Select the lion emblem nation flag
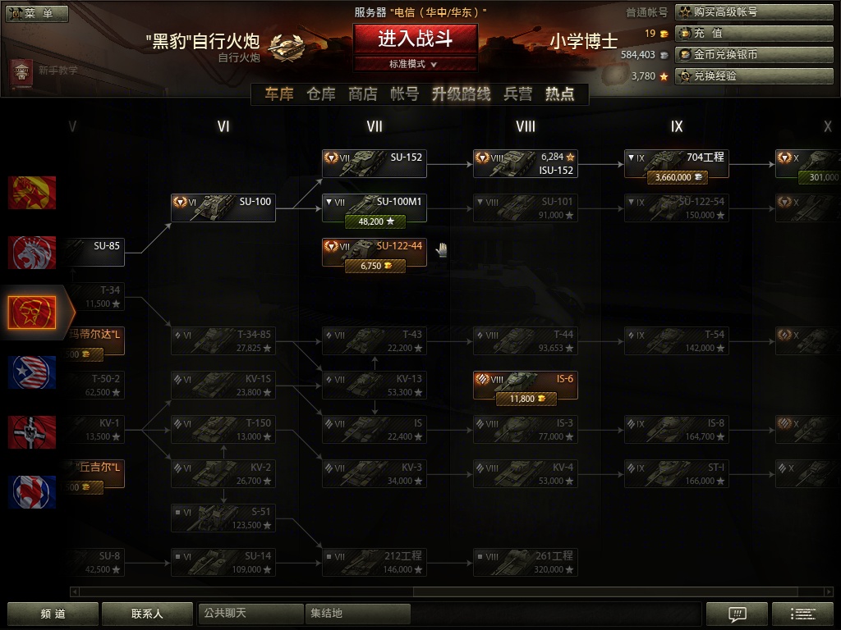Image resolution: width=841 pixels, height=630 pixels. click(x=32, y=253)
